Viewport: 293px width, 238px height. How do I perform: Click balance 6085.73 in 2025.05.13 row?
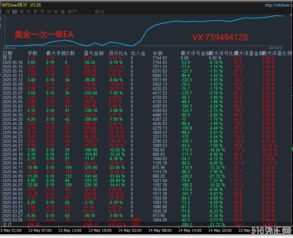[x=160, y=75]
